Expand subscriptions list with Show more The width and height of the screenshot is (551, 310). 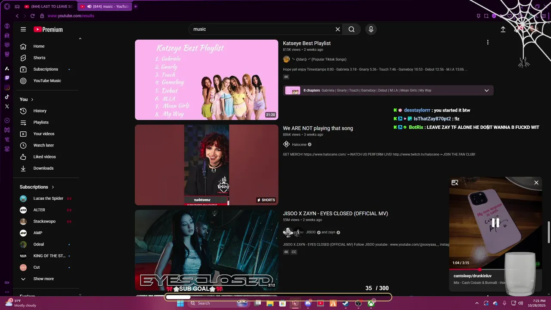pos(43,279)
